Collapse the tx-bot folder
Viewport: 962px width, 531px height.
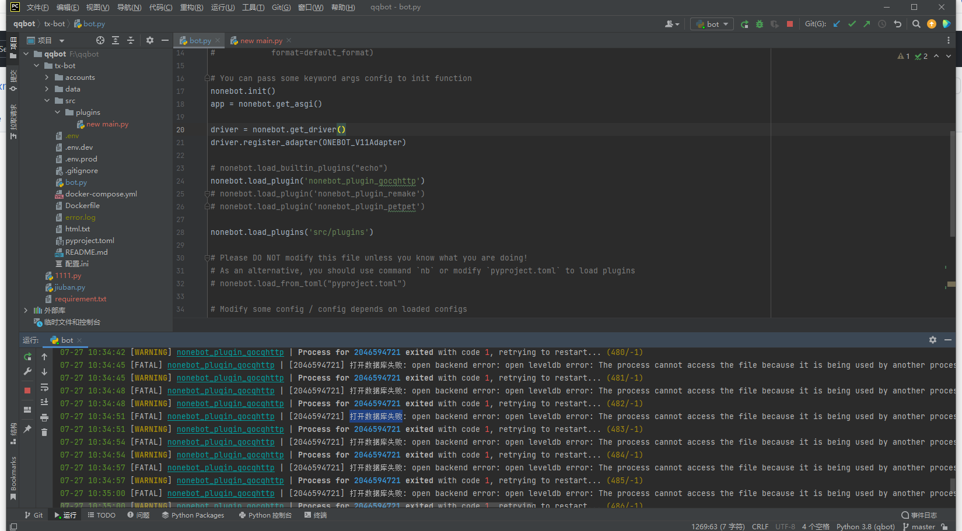point(36,66)
